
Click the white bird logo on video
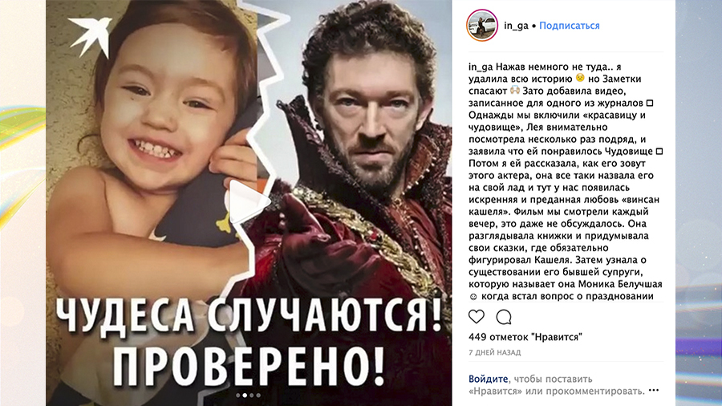pyautogui.click(x=90, y=36)
